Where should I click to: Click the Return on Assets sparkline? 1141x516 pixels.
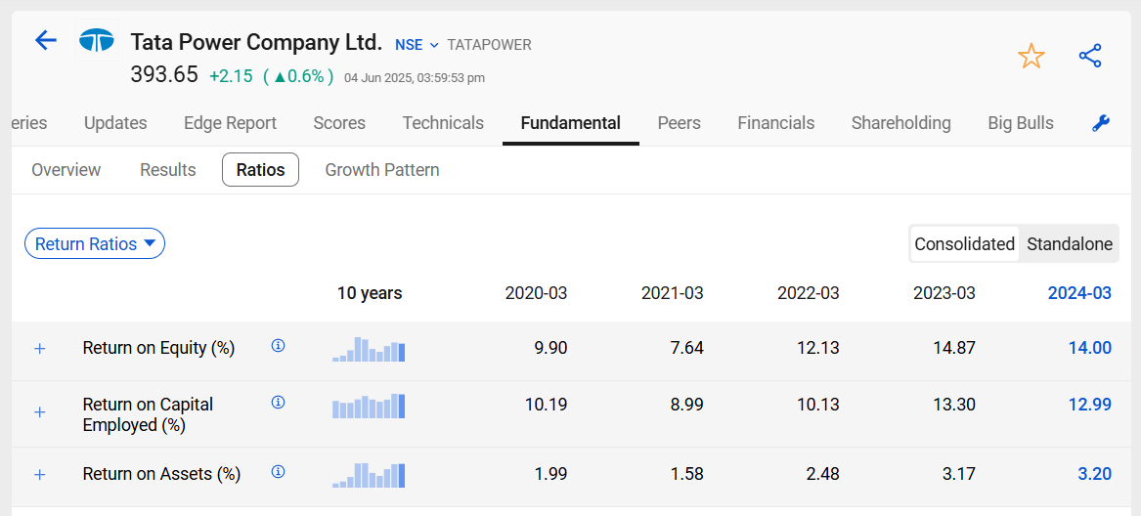[x=369, y=475]
